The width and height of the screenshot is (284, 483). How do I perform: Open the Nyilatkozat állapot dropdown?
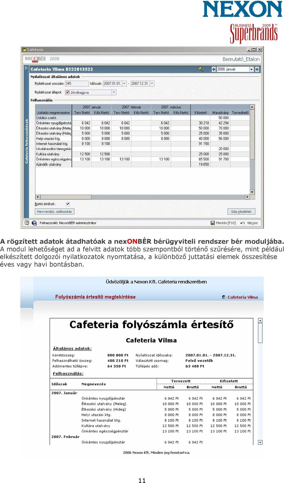[114, 92]
